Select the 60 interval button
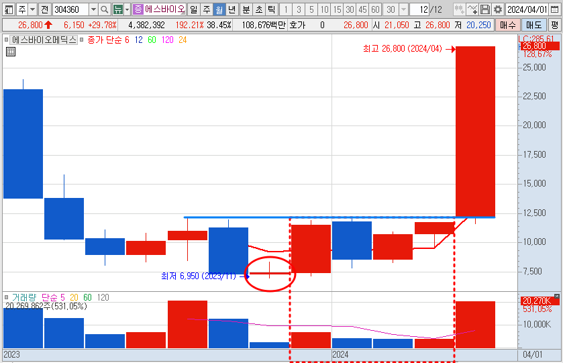The height and width of the screenshot is (363, 563). pyautogui.click(x=376, y=9)
